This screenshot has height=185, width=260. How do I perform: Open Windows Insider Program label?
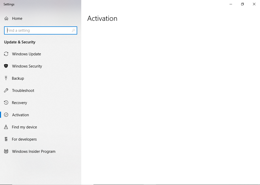pyautogui.click(x=34, y=152)
